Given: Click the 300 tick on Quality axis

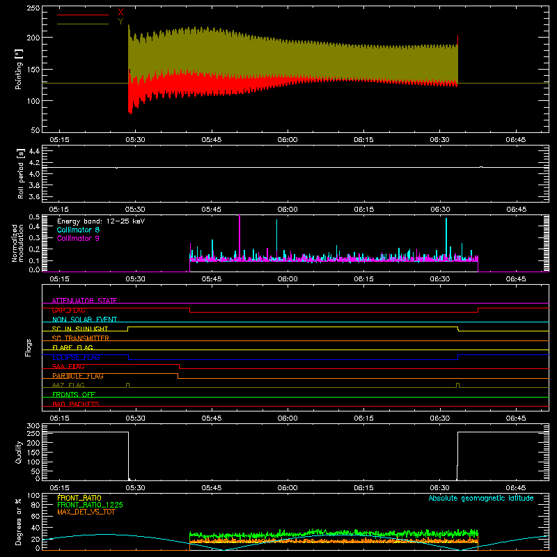Looking at the screenshot, I should click(33, 426).
